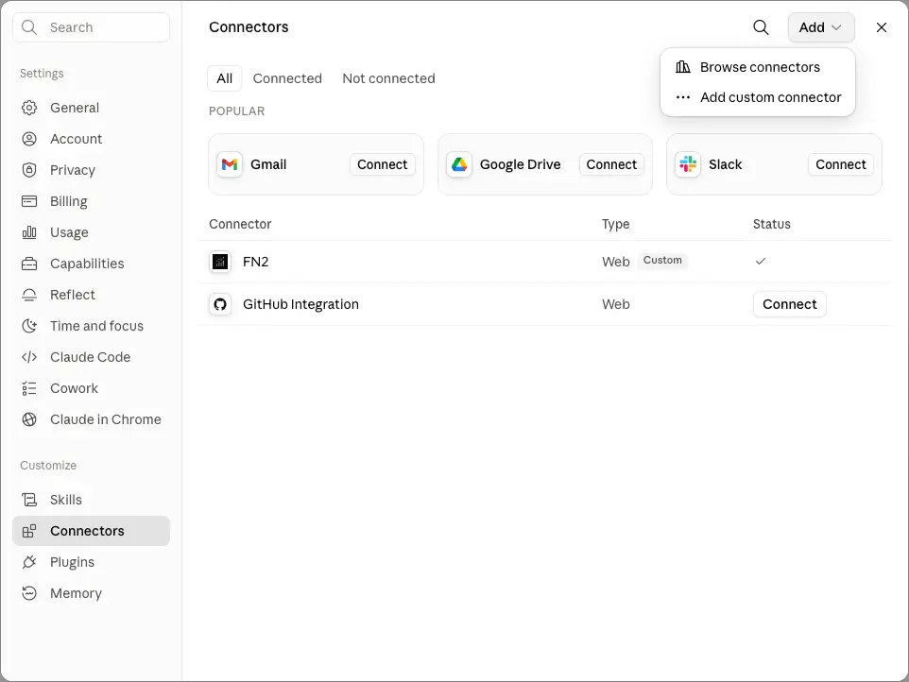This screenshot has width=909, height=682.
Task: Close the settings dialog with X
Action: pyautogui.click(x=882, y=27)
